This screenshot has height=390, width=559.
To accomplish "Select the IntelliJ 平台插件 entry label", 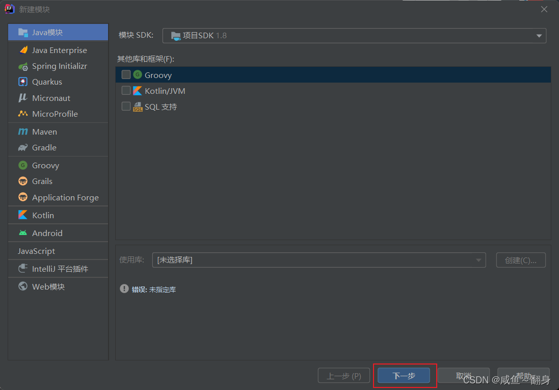I will point(60,269).
